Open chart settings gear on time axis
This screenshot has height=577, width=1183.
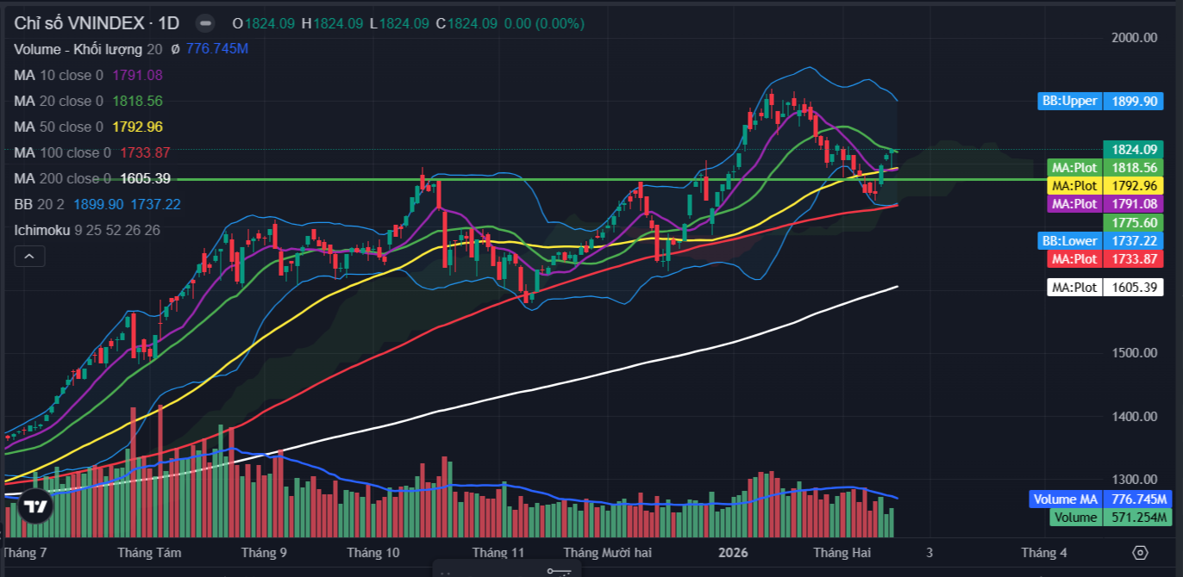click(1141, 552)
